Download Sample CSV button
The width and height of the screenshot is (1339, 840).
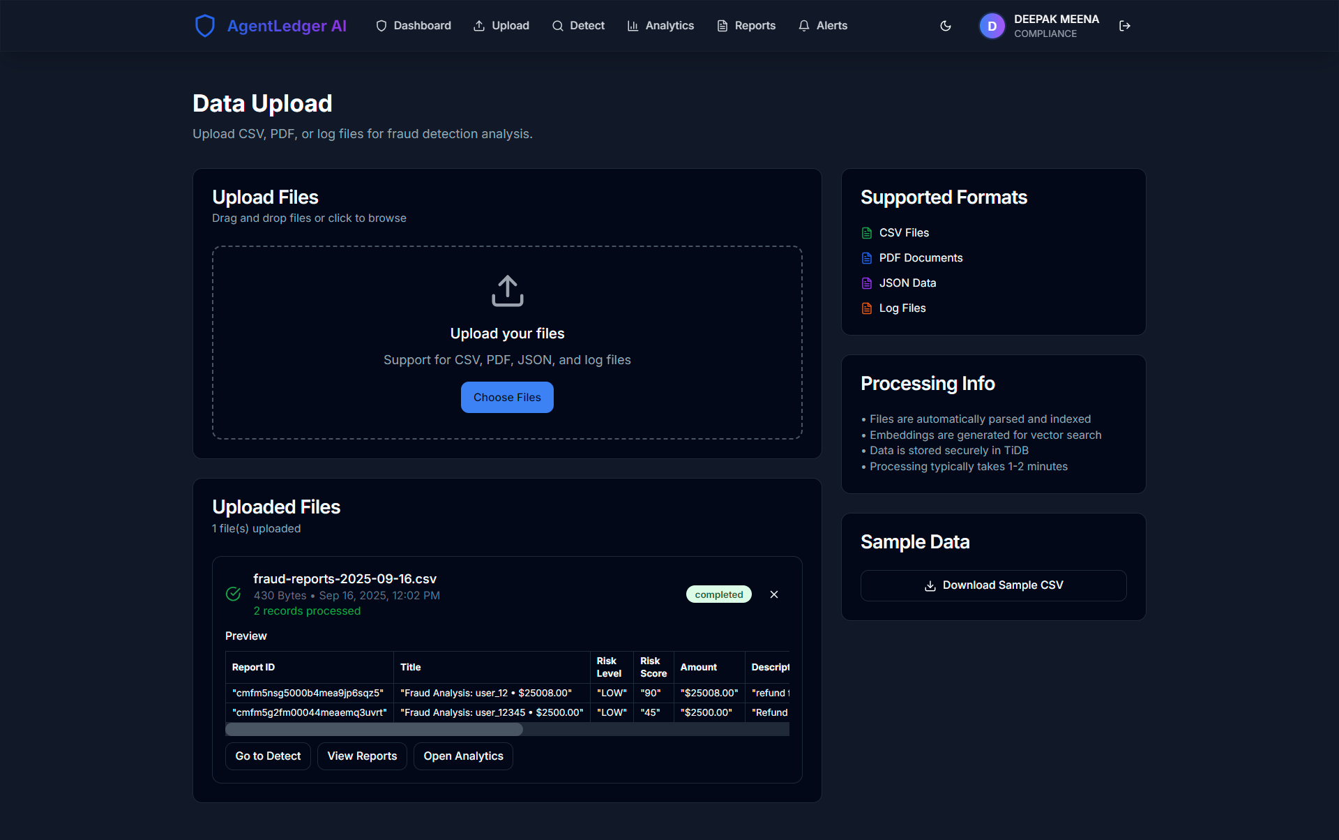coord(993,585)
